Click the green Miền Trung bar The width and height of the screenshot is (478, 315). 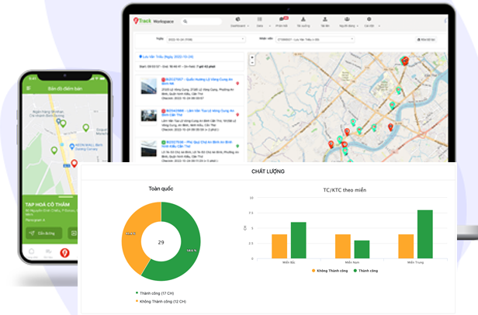point(424,234)
